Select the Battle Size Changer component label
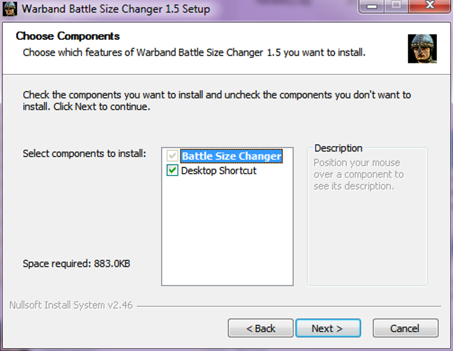The height and width of the screenshot is (351, 453). point(231,156)
